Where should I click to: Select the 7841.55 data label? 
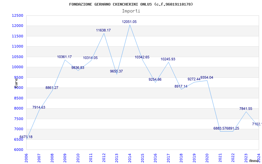tap(246, 109)
